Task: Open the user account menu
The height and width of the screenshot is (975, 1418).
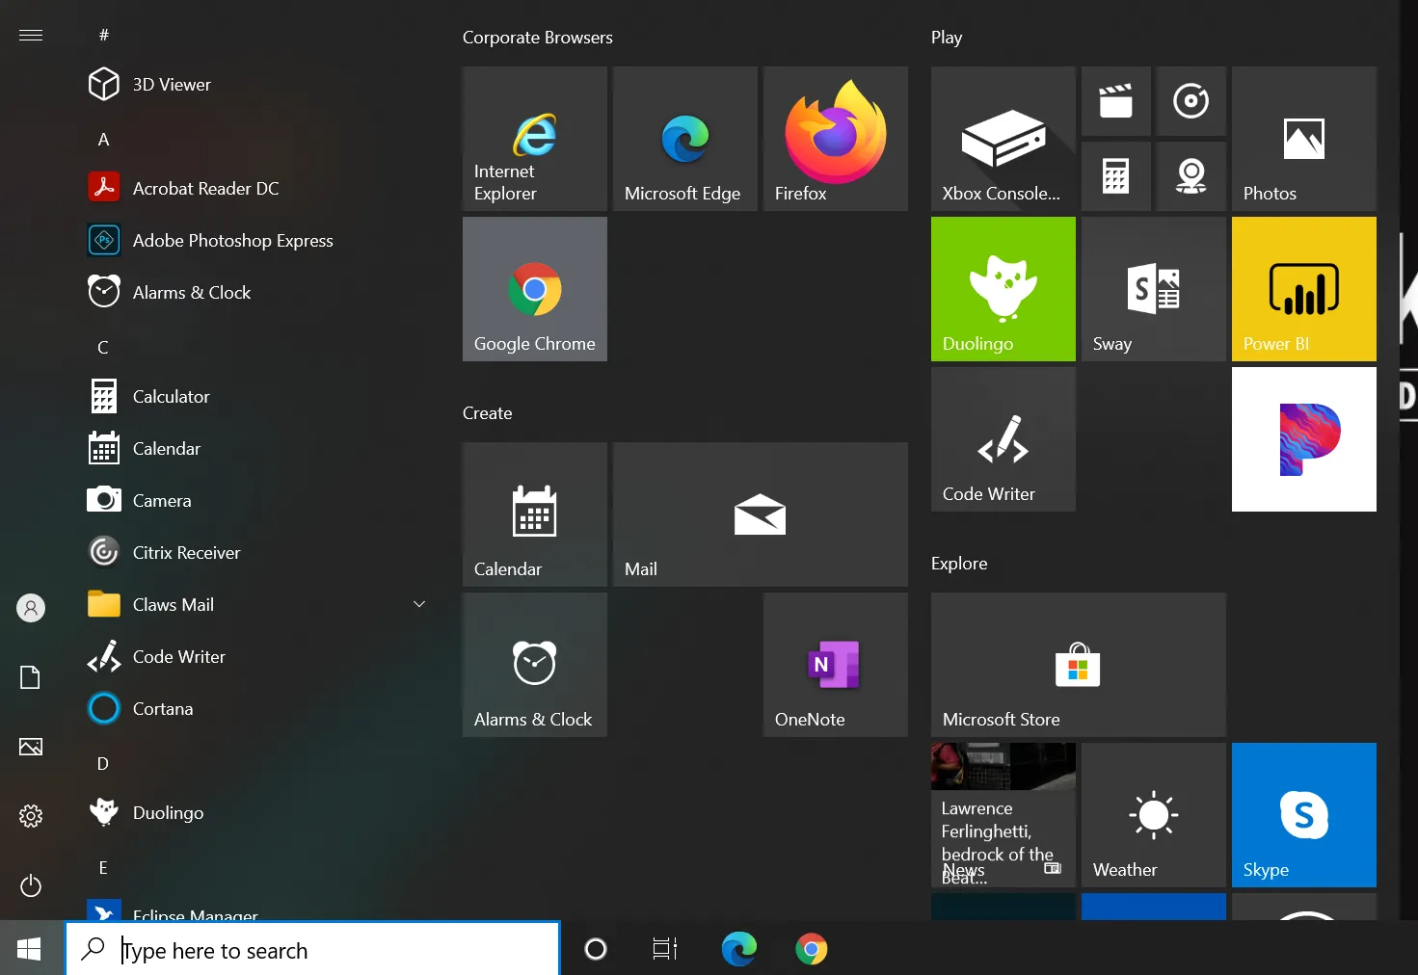Action: (31, 608)
